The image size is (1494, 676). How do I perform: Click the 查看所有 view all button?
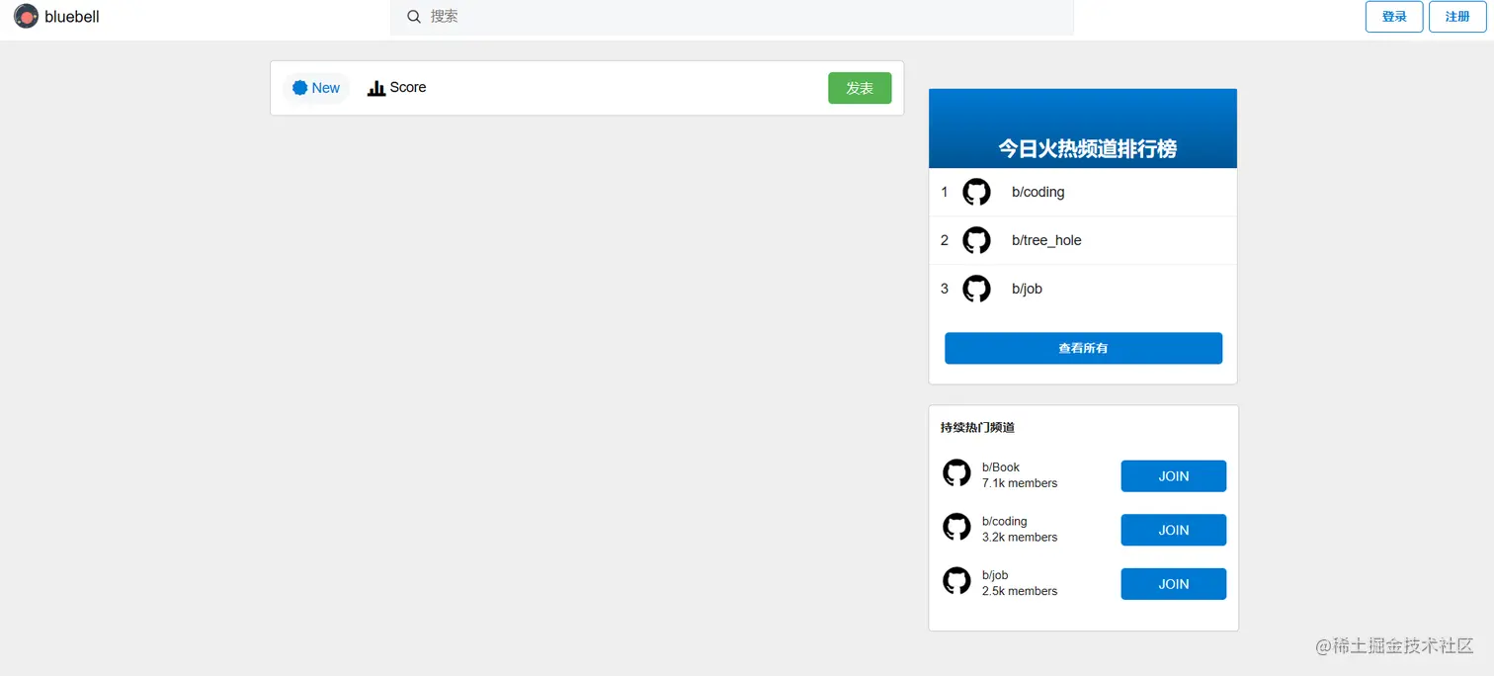[x=1083, y=348]
